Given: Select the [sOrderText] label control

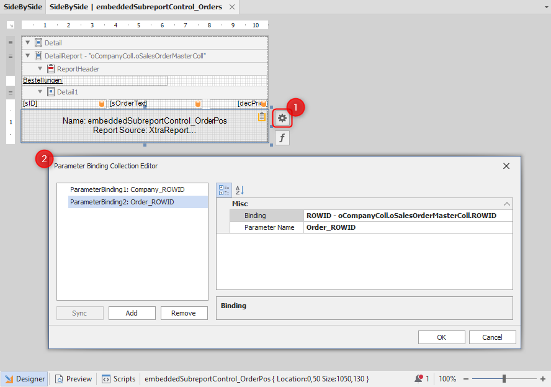Looking at the screenshot, I should click(x=155, y=104).
